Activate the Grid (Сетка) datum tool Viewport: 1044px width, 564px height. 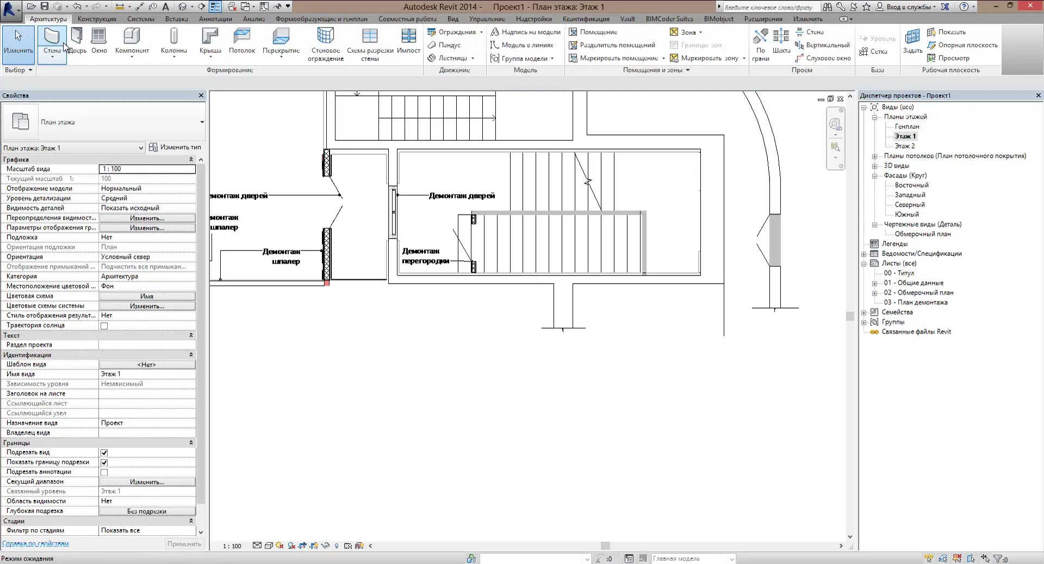point(873,52)
